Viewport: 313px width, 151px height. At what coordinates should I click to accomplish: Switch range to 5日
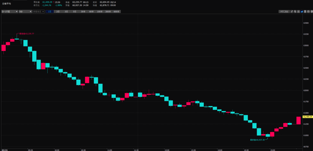tap(75, 12)
